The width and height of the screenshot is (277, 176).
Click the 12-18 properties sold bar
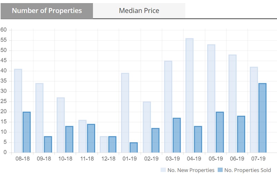113,144
